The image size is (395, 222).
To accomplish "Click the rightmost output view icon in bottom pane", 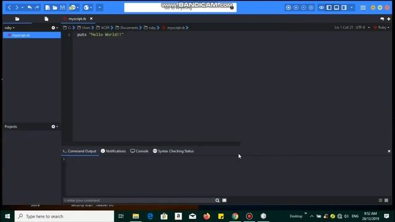I will [x=386, y=200].
